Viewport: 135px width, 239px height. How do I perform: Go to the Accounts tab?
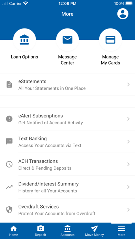pos(67,231)
